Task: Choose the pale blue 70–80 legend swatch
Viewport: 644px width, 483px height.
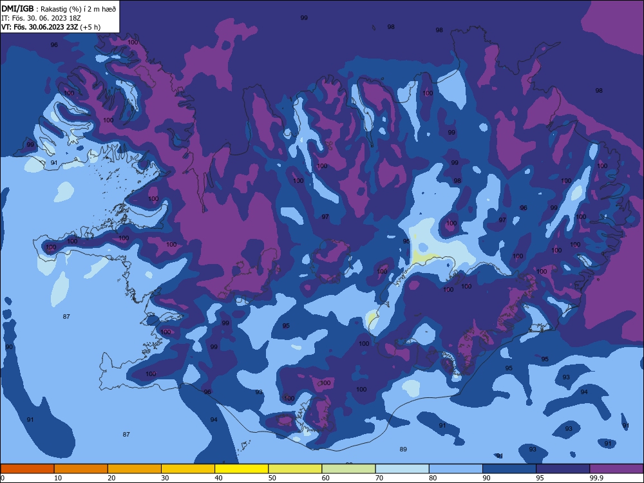Action: coord(402,469)
